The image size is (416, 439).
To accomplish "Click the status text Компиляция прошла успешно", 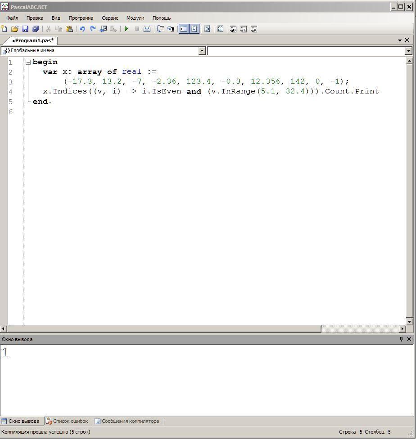I will 46,432.
